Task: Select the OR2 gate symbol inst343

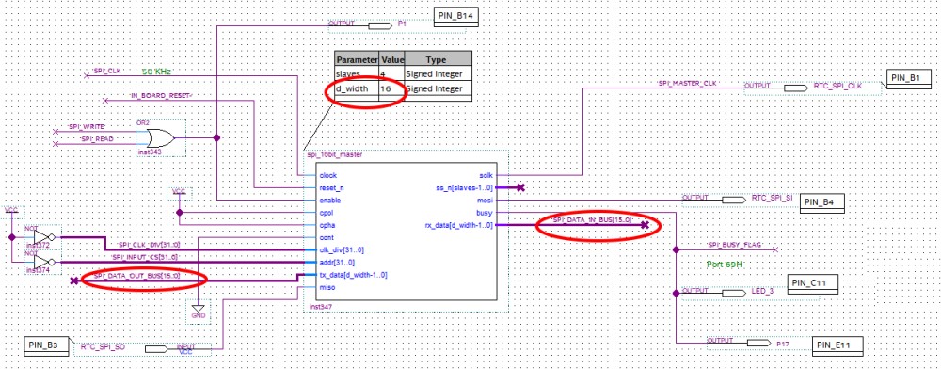Action: 161,138
